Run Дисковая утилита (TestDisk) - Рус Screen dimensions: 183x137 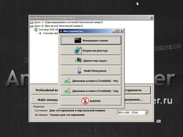click(x=91, y=81)
